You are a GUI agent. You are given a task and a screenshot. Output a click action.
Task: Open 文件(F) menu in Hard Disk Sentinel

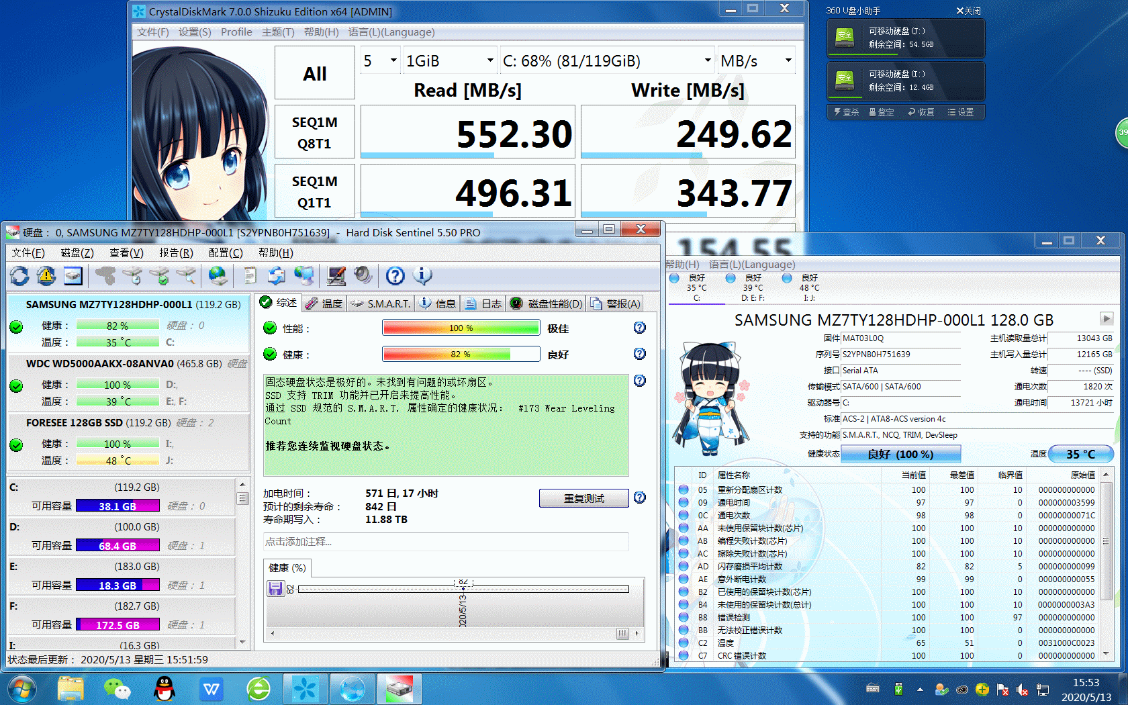[28, 252]
